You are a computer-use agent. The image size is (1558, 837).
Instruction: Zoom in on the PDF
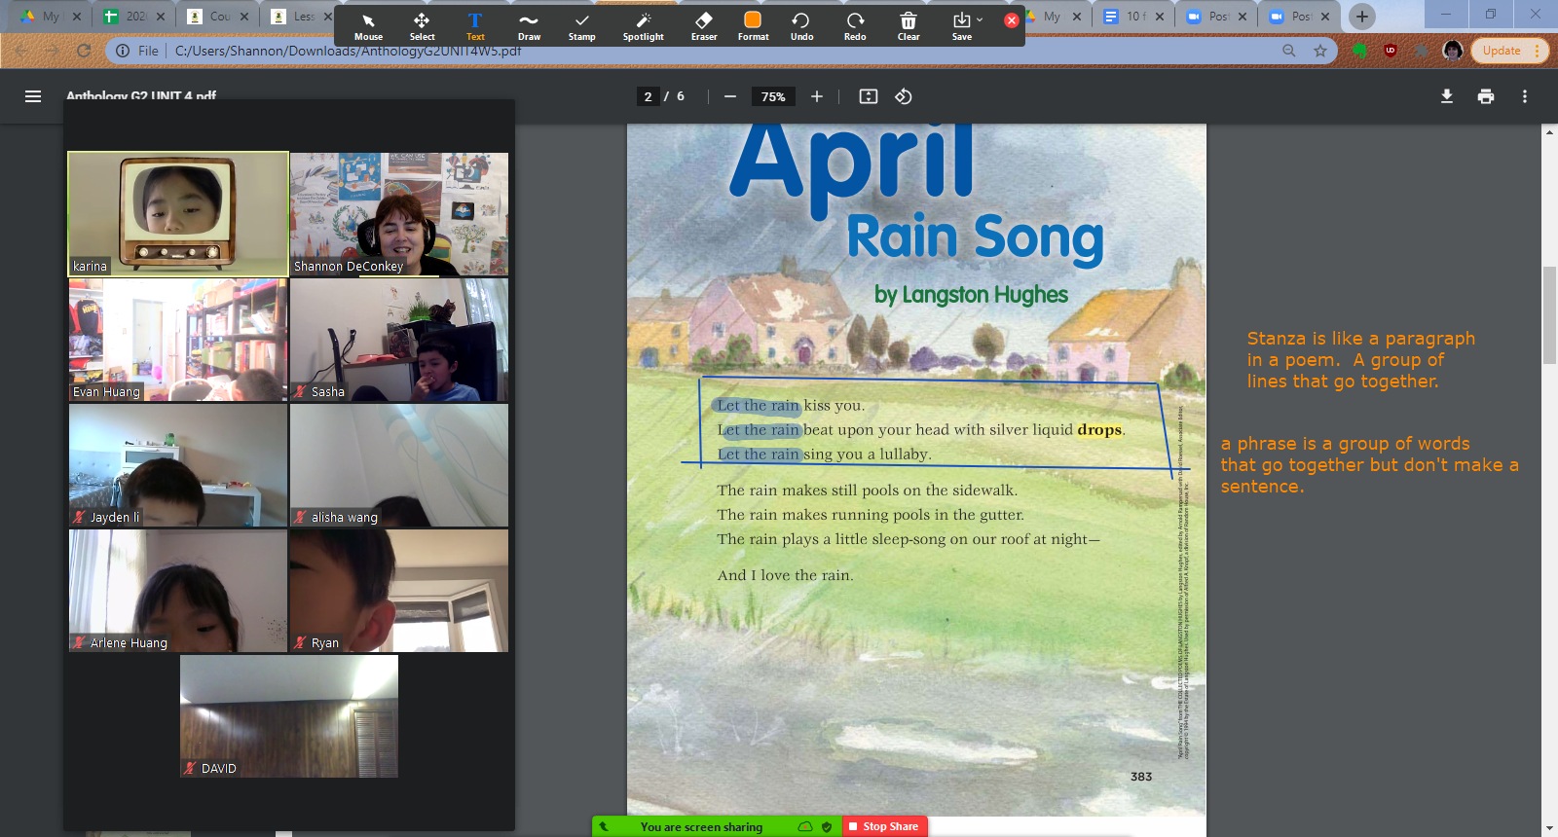[x=817, y=96]
